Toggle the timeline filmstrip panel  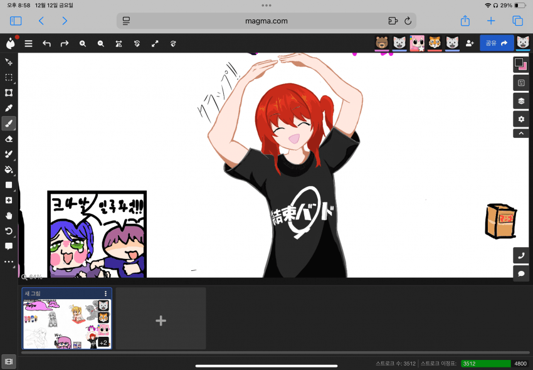pos(9,361)
